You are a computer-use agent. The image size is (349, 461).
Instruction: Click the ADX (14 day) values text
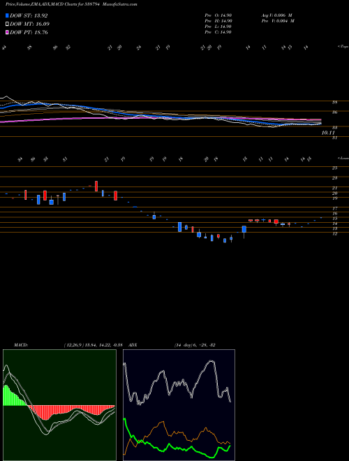click(x=195, y=345)
